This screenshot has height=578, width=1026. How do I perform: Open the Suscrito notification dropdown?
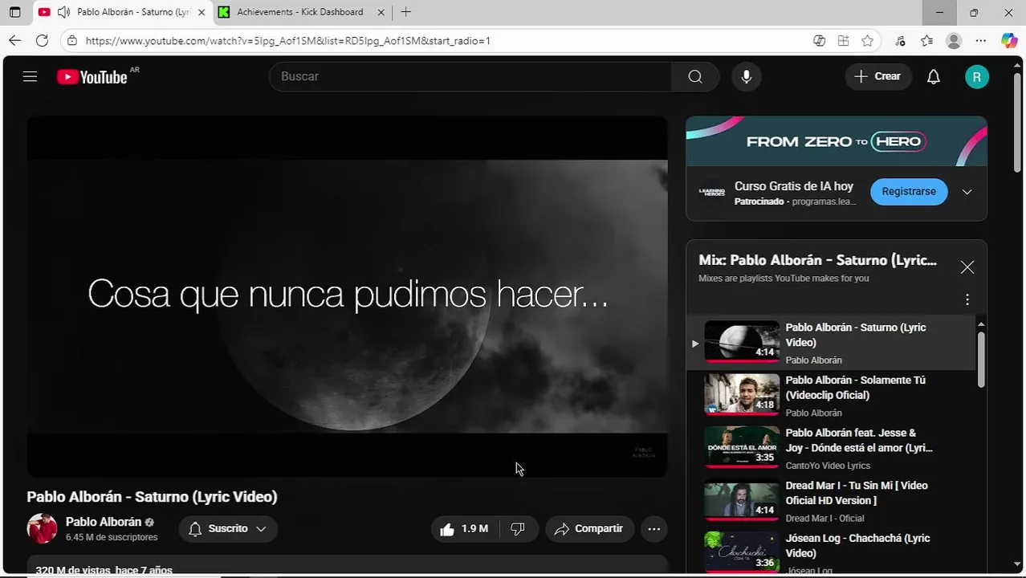[228, 528]
